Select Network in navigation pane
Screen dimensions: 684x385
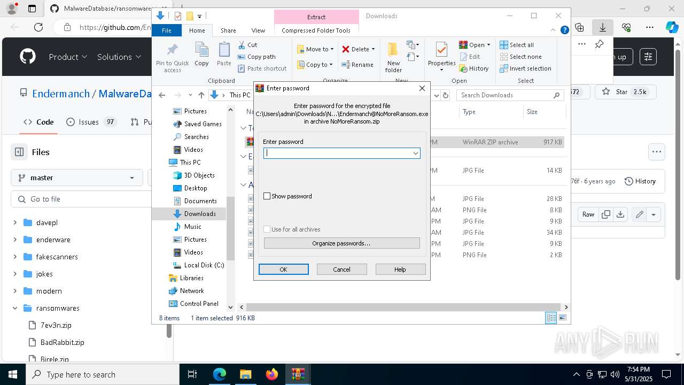(186, 291)
